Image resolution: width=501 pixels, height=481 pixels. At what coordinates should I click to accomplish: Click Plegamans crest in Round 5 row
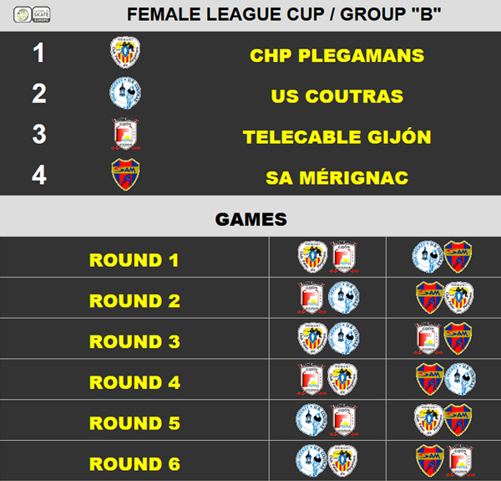[429, 420]
